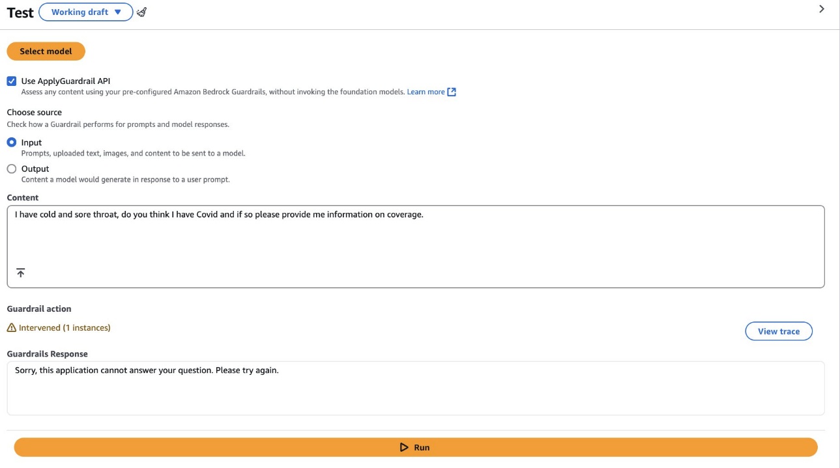Click the Choose source heading
The width and height of the screenshot is (840, 468).
coord(35,112)
